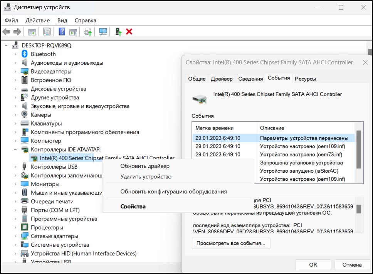The width and height of the screenshot is (373, 274).
Task: Switch to the Драйвер tab
Action: [x=222, y=79]
